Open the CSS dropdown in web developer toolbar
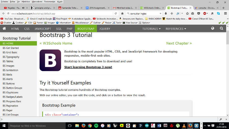229x129 pixels. coord(28,23)
